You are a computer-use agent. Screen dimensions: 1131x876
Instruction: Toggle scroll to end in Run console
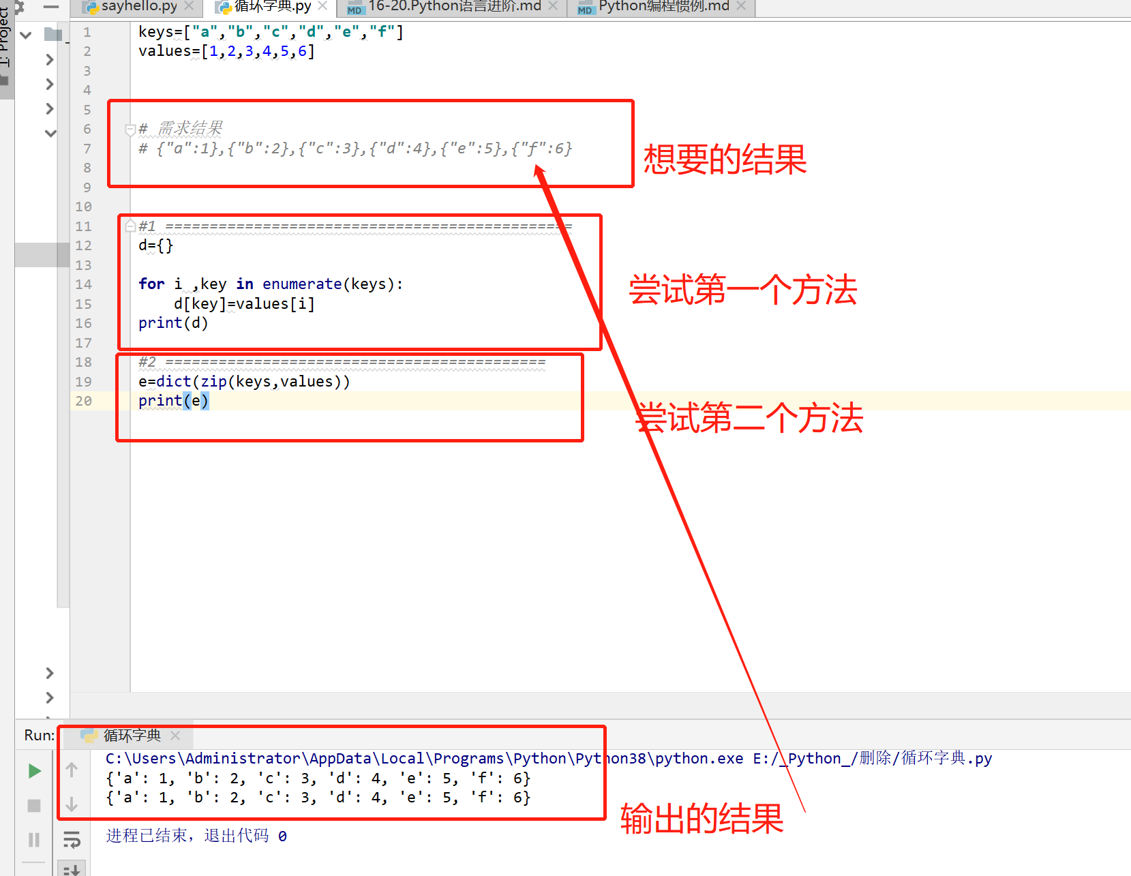[72, 870]
